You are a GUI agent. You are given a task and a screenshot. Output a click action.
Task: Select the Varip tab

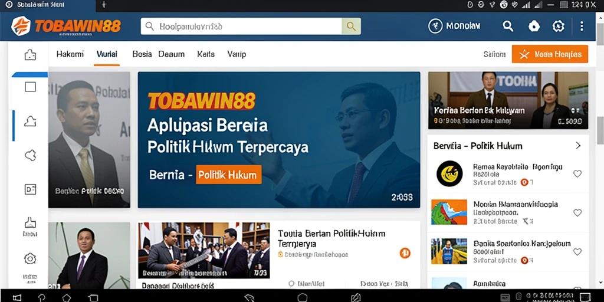237,54
